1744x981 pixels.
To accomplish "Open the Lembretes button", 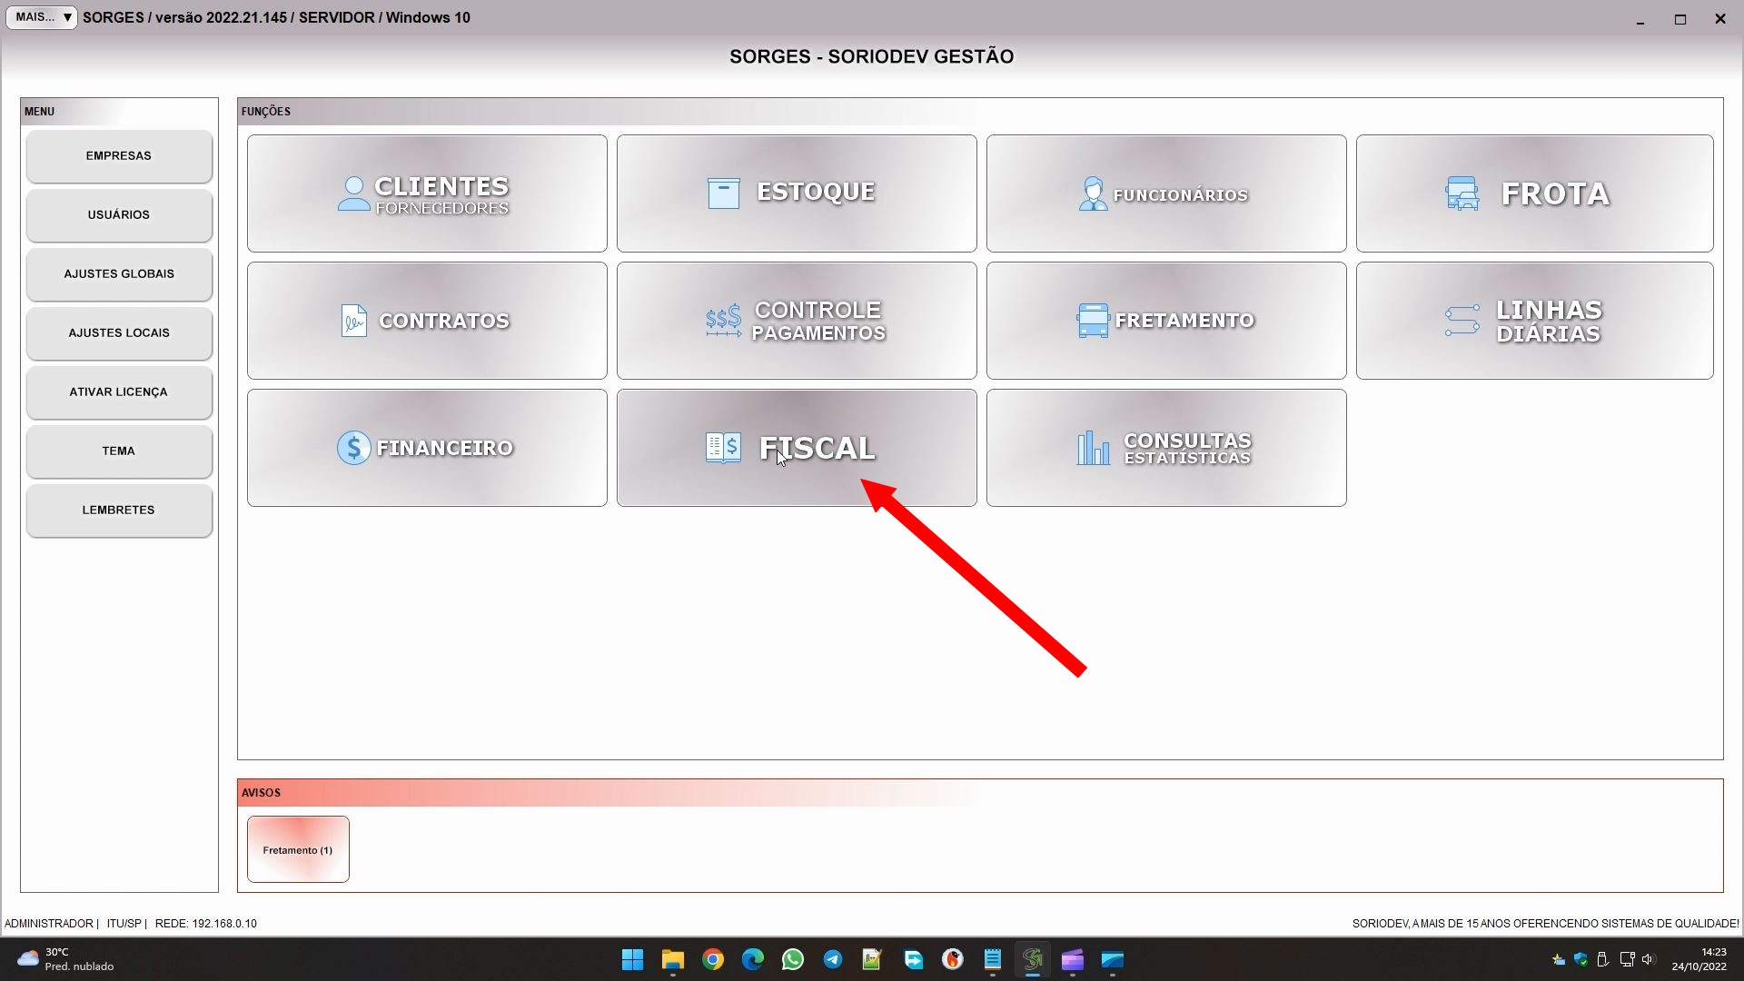I will coord(119,510).
